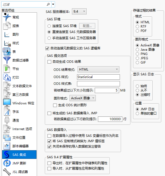Select the HTML format radio button

click(x=137, y=22)
